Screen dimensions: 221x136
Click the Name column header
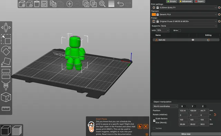pos(158,35)
